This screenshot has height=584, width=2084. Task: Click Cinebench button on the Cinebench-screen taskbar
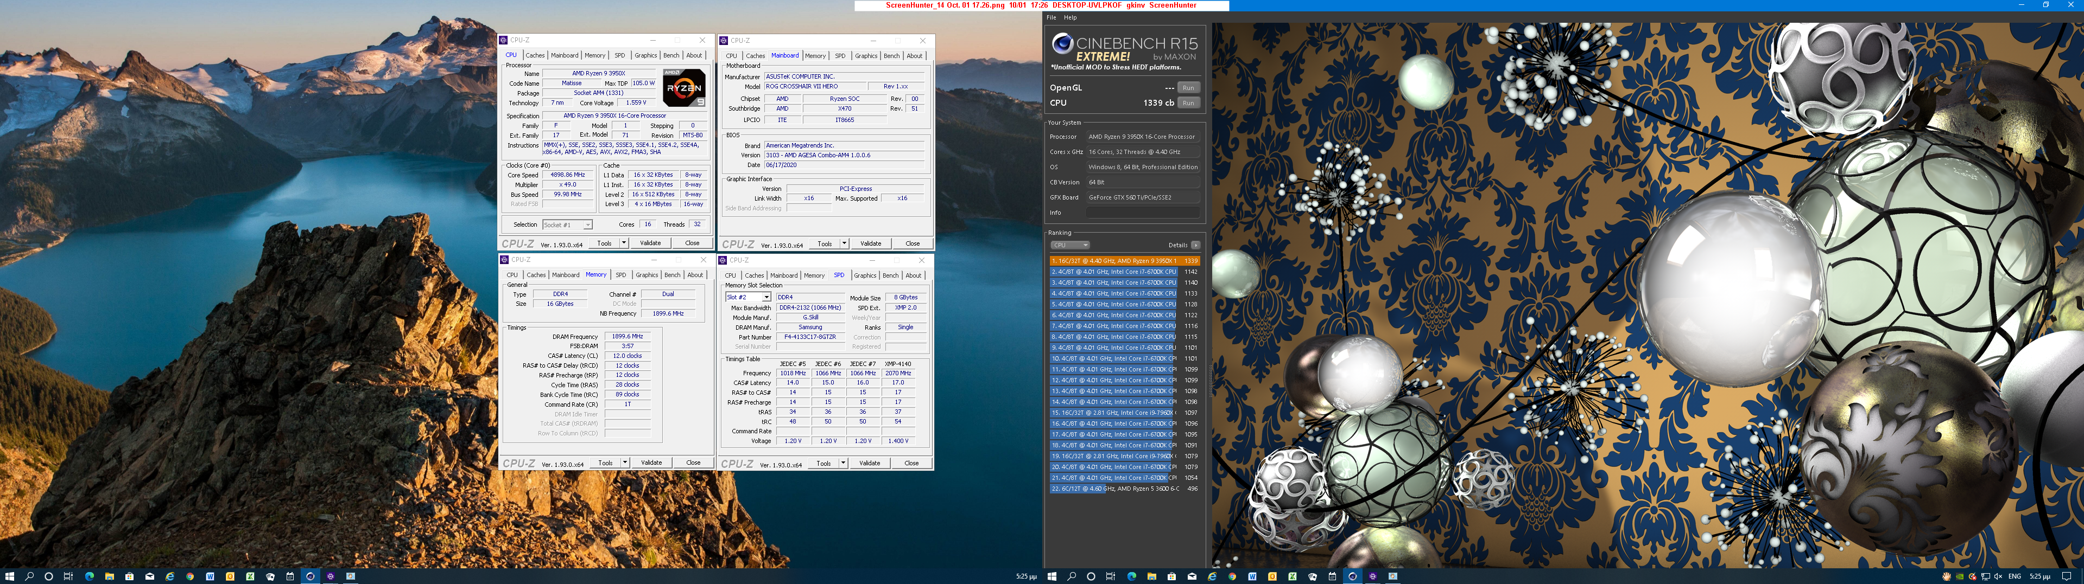[1352, 577]
